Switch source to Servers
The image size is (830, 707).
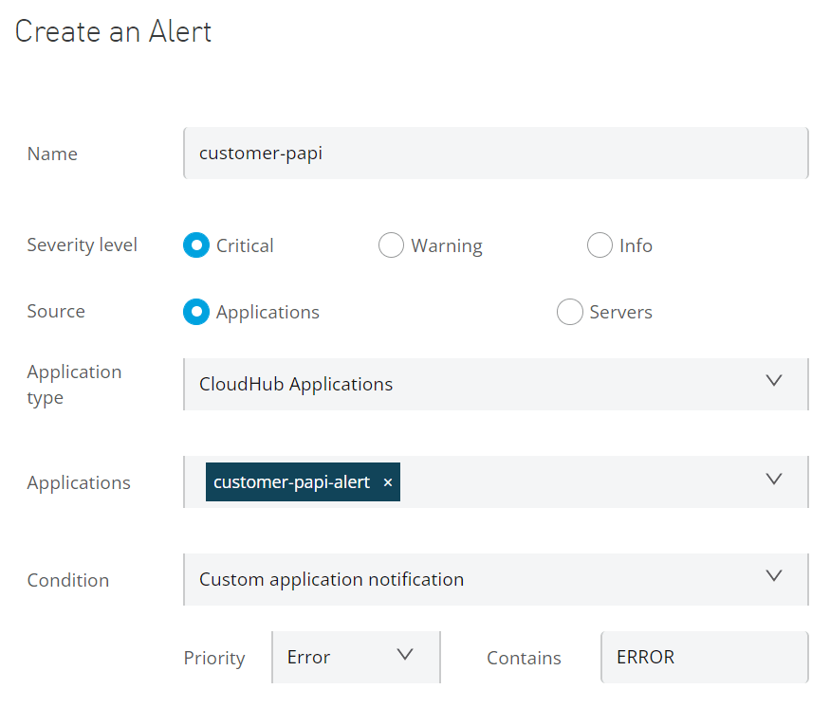click(570, 312)
